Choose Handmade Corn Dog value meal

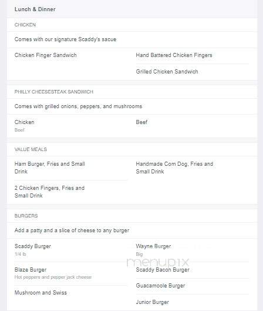tap(174, 168)
